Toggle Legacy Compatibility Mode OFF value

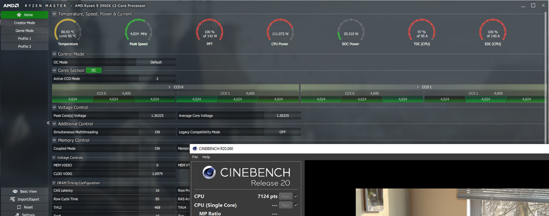282,132
